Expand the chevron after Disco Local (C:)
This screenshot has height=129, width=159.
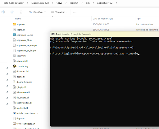53,3
